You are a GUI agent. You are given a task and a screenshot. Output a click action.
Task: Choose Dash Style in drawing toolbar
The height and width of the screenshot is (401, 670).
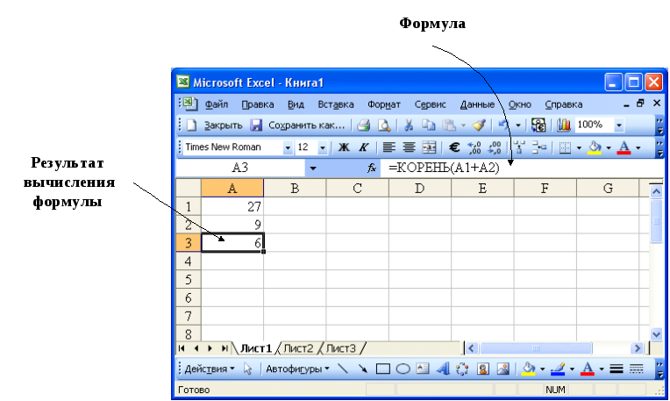(637, 369)
